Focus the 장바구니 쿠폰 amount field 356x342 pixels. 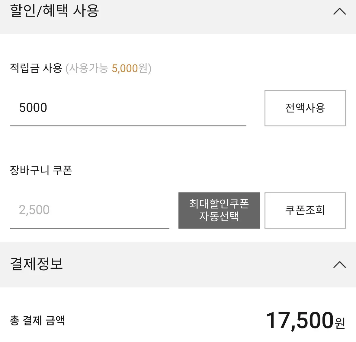(x=89, y=210)
